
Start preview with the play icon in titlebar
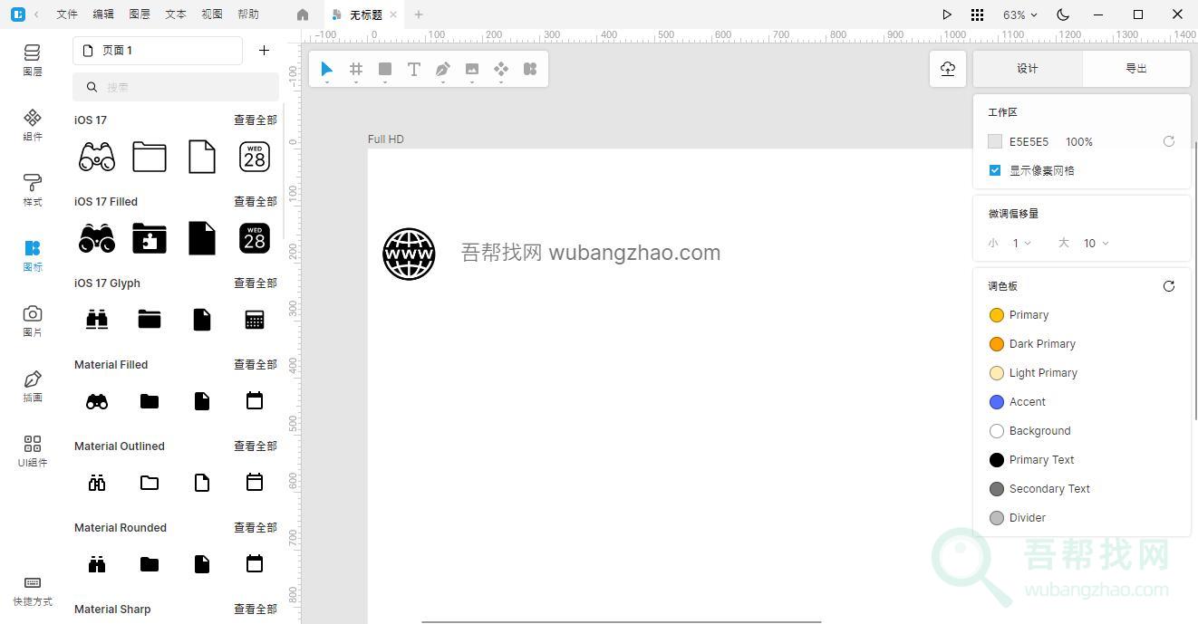pyautogui.click(x=946, y=14)
